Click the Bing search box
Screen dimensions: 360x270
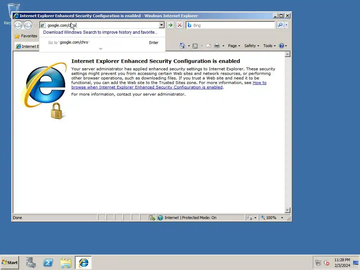pos(230,25)
